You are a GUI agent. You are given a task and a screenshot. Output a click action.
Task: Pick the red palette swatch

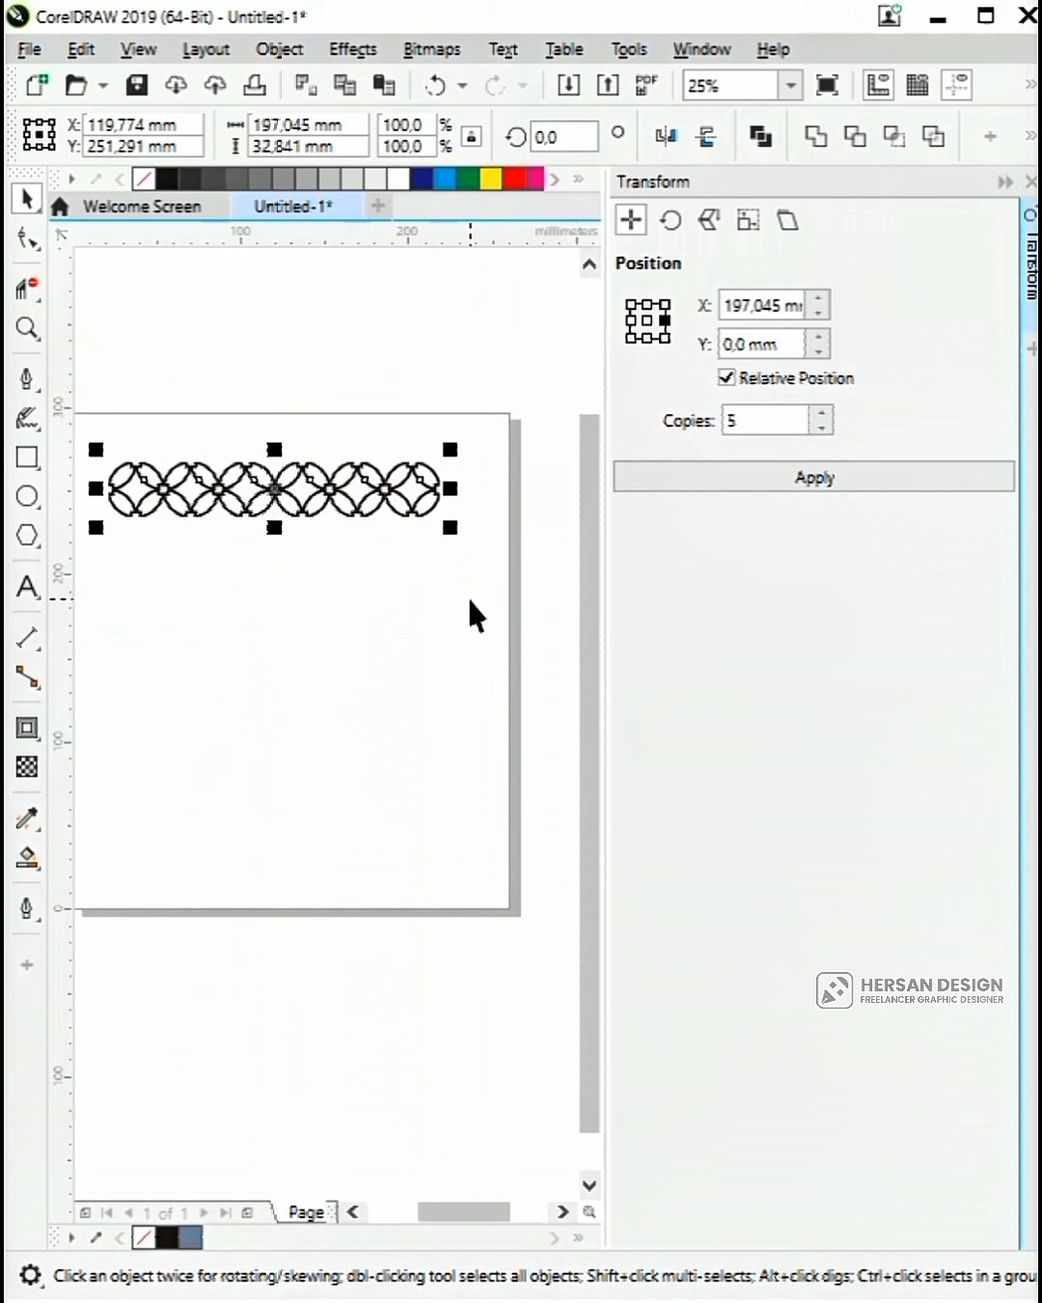[514, 179]
